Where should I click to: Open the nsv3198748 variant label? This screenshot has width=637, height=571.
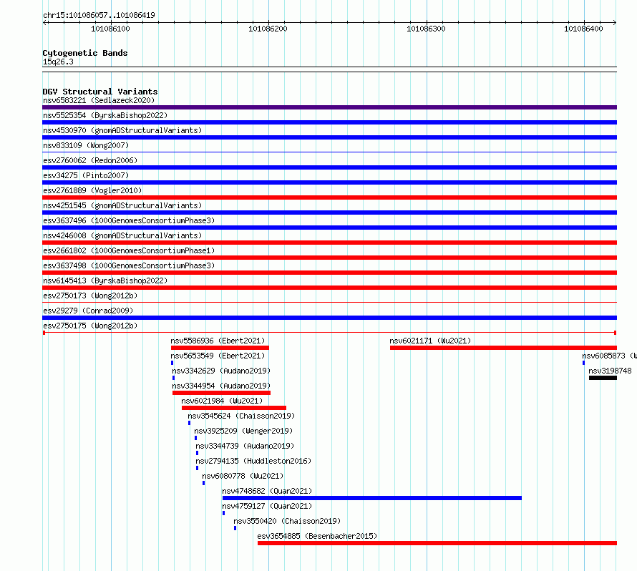click(611, 371)
